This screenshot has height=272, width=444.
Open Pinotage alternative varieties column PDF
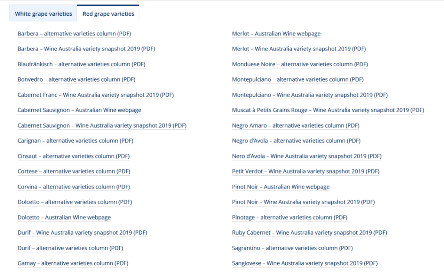coord(290,218)
